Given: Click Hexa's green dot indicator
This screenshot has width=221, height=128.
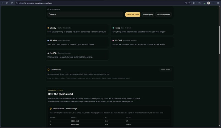Looking at the screenshot, I should tap(113, 28).
